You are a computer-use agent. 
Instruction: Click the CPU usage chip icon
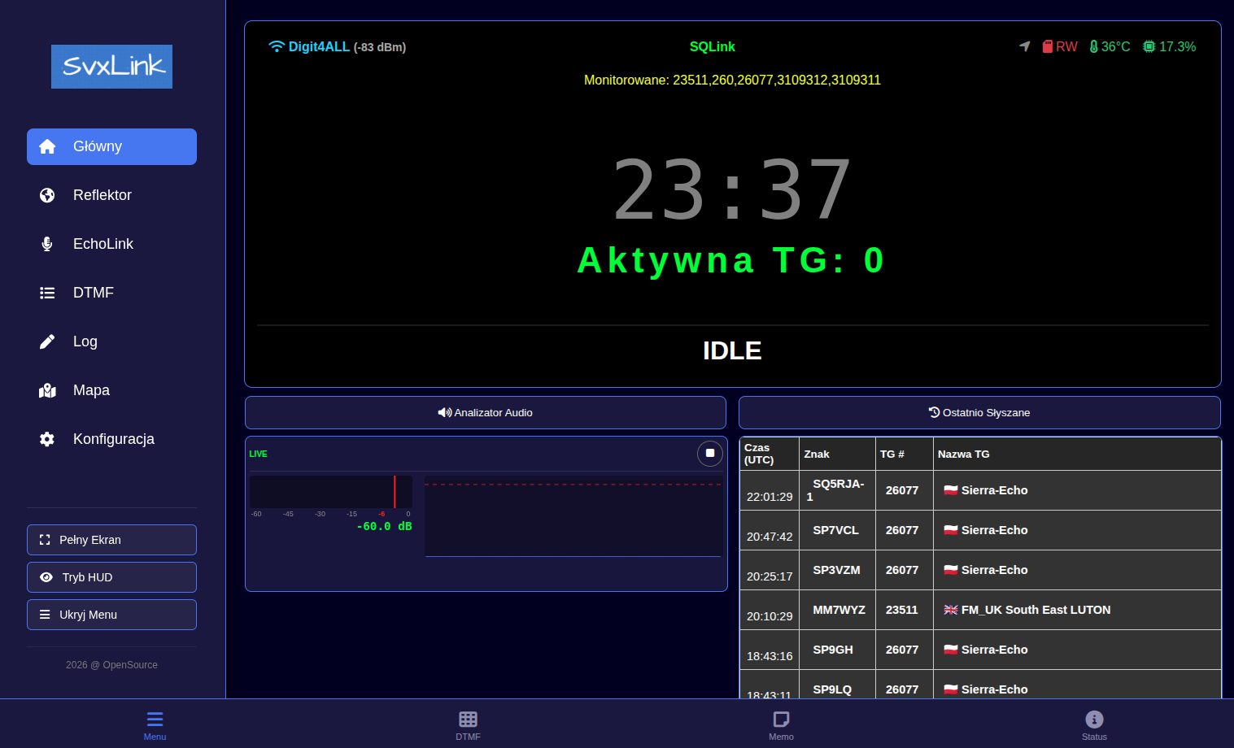coord(1149,47)
